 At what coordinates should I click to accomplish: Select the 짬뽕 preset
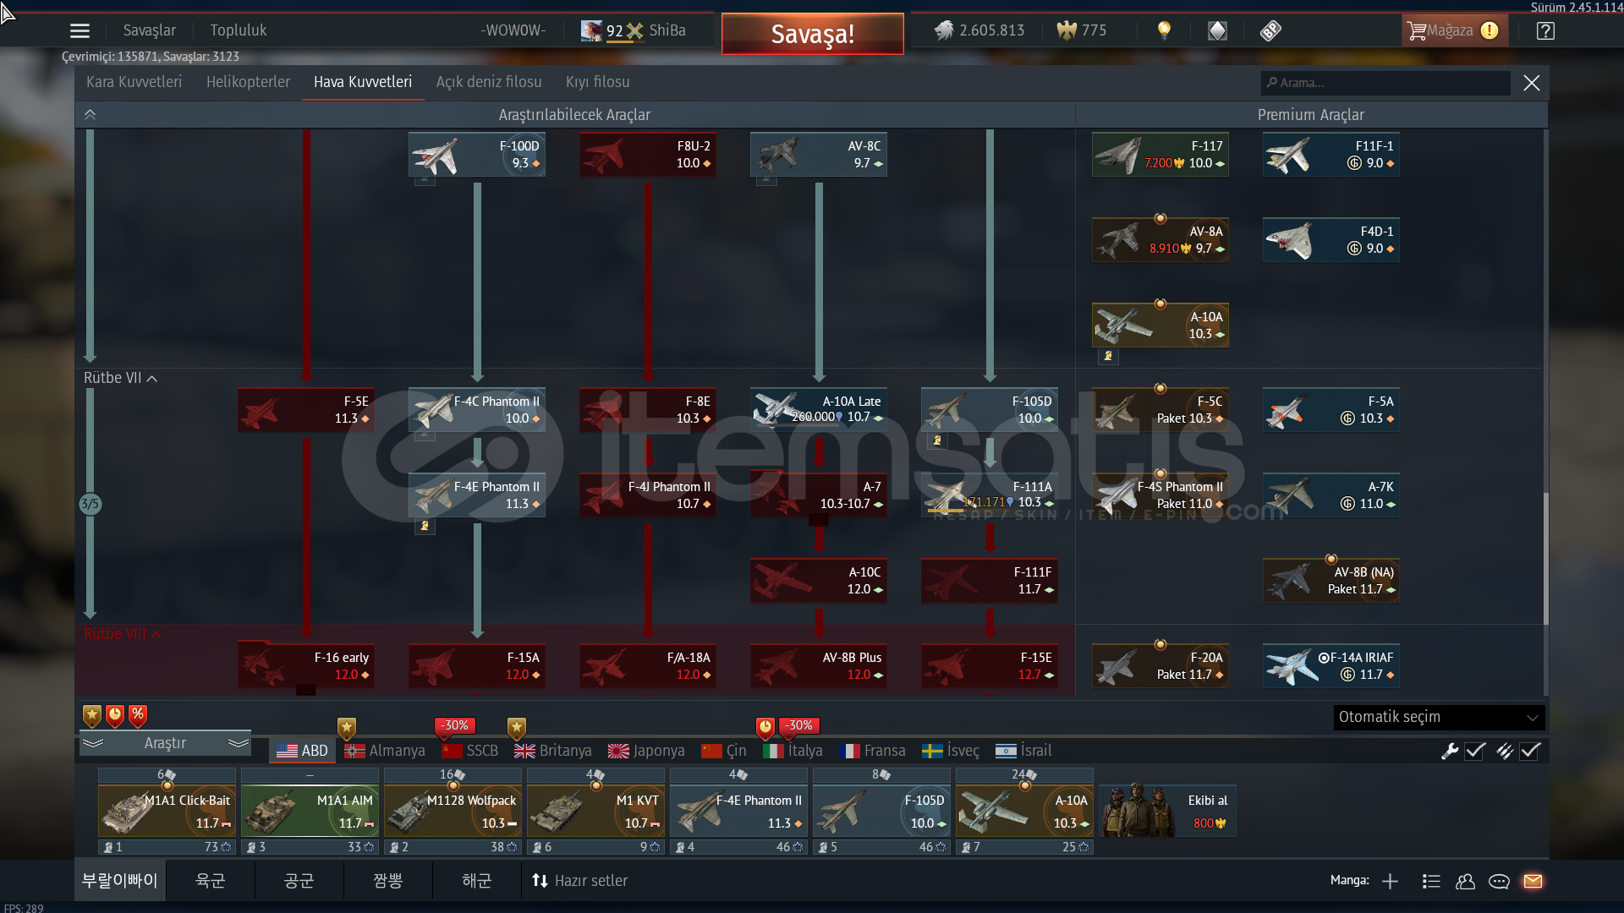coord(388,881)
